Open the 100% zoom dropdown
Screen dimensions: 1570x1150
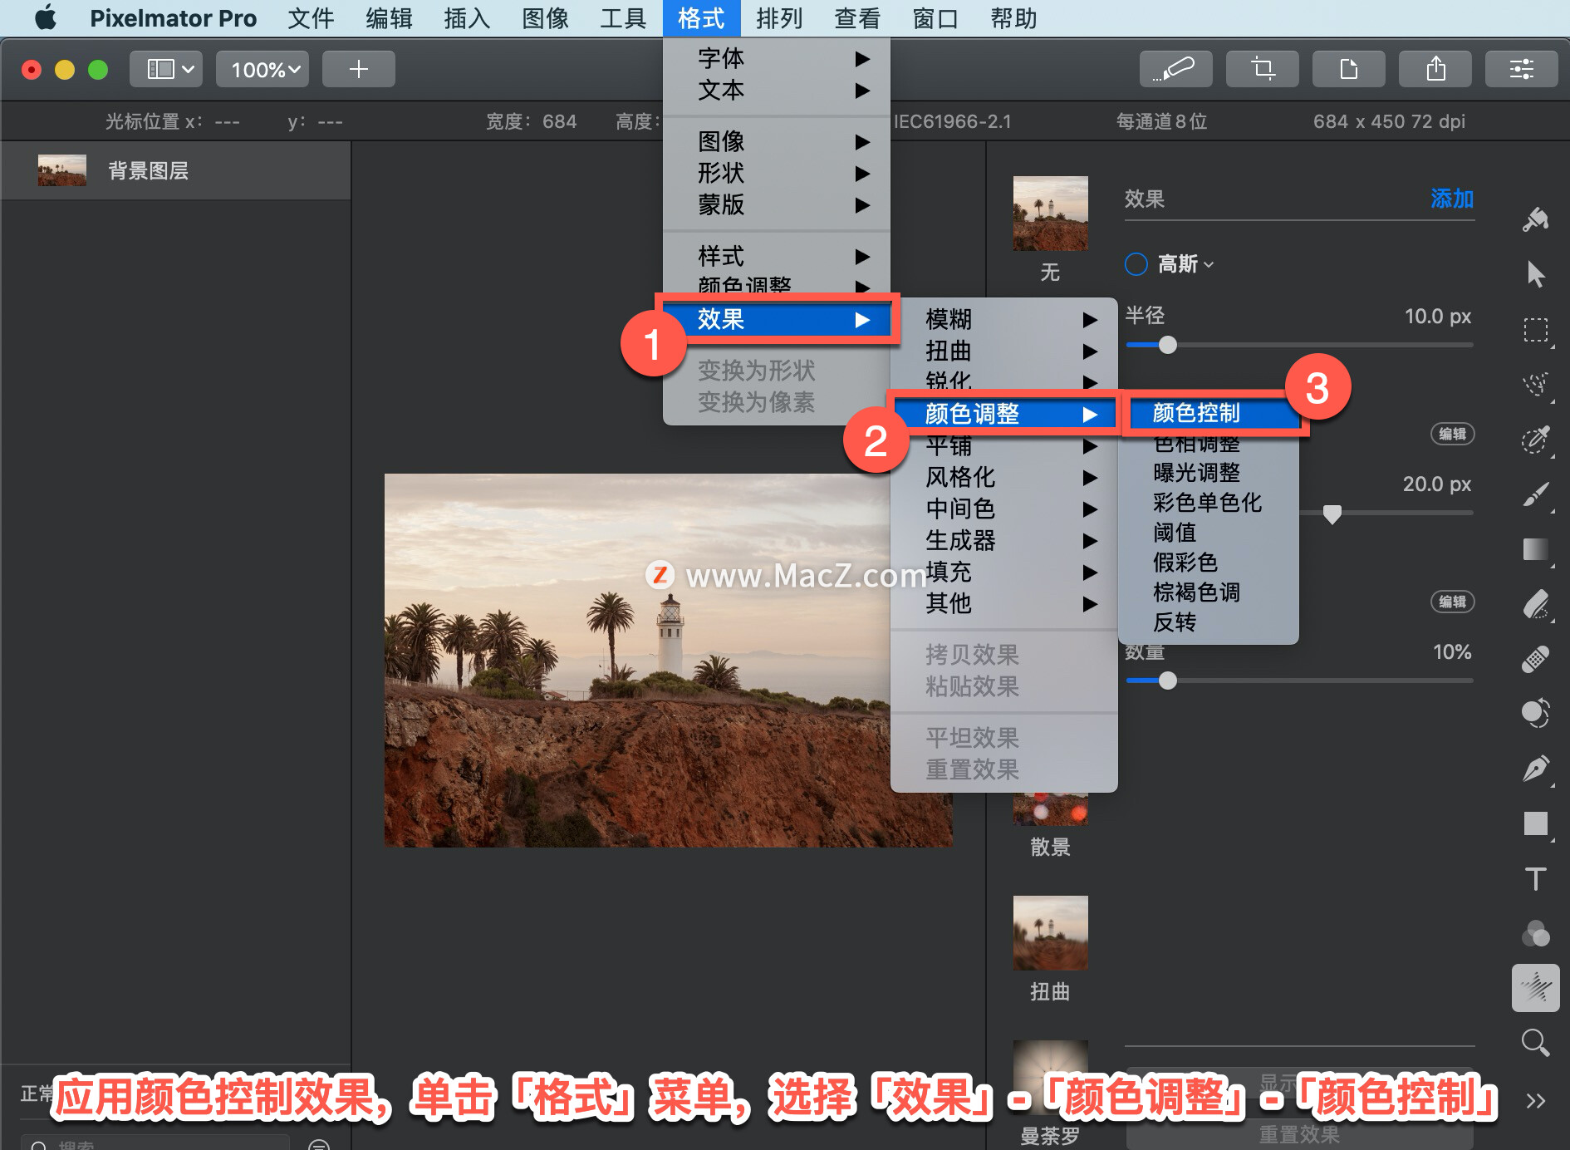coord(262,69)
